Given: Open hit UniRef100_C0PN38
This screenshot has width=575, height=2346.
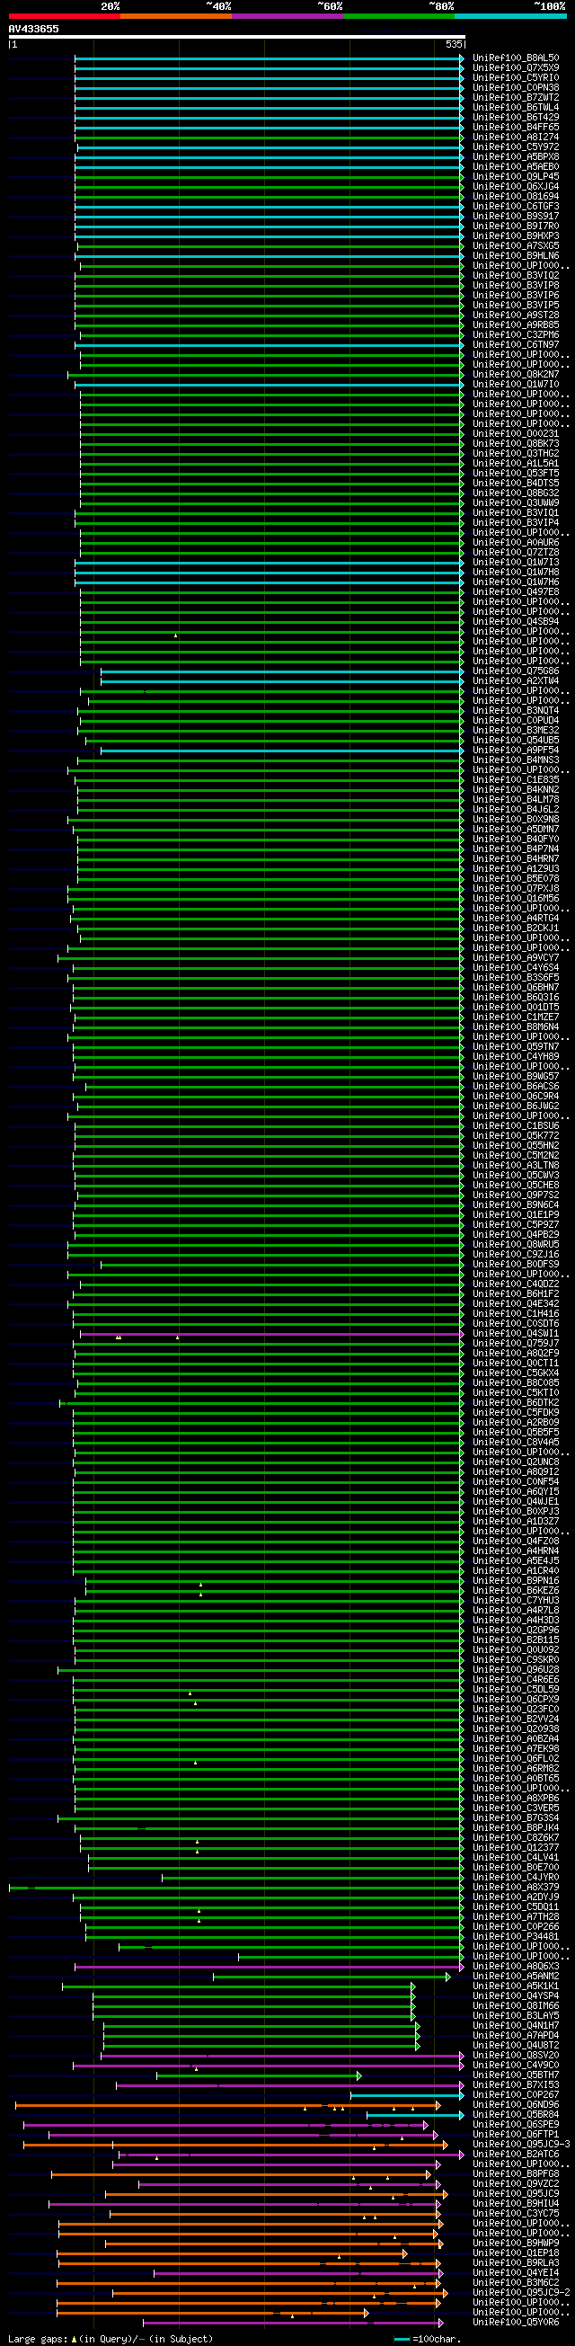Looking at the screenshot, I should pos(516,88).
